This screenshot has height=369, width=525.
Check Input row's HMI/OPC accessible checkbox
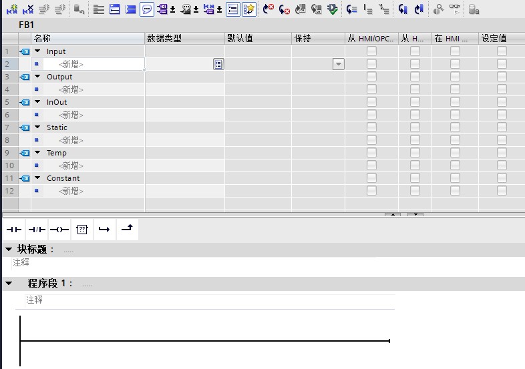tap(371, 51)
